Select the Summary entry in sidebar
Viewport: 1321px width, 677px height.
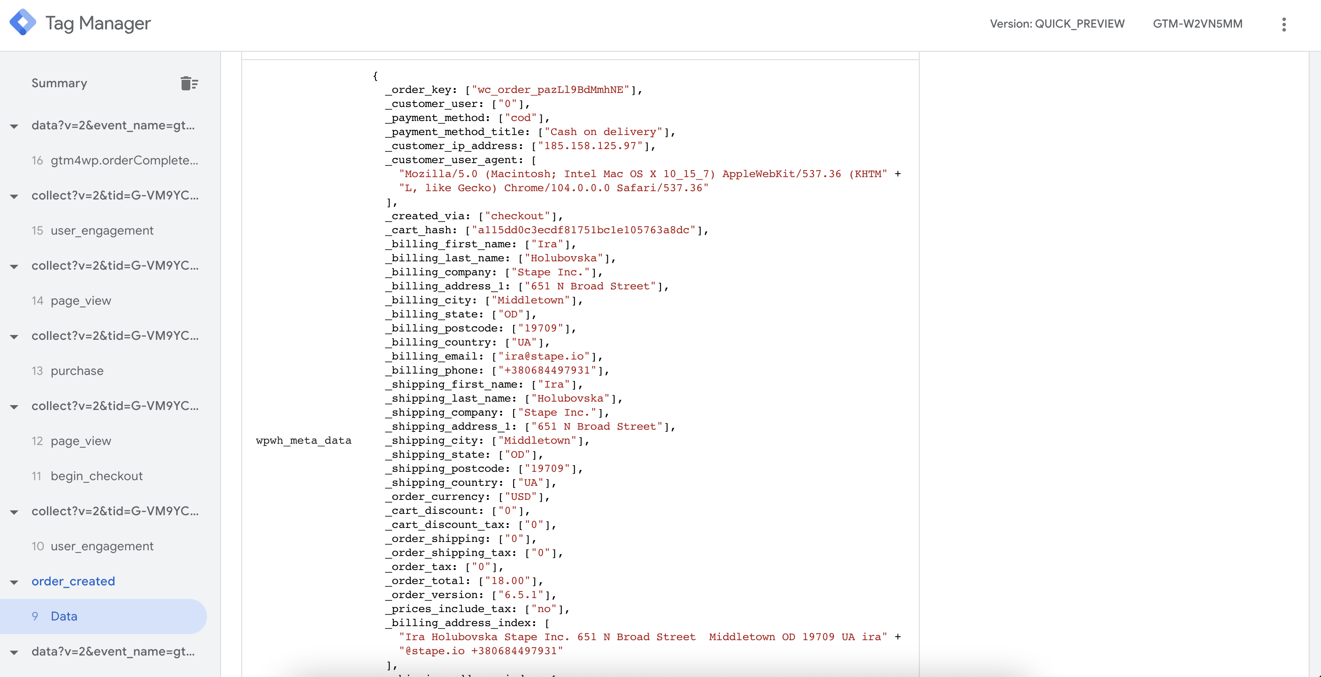[59, 83]
